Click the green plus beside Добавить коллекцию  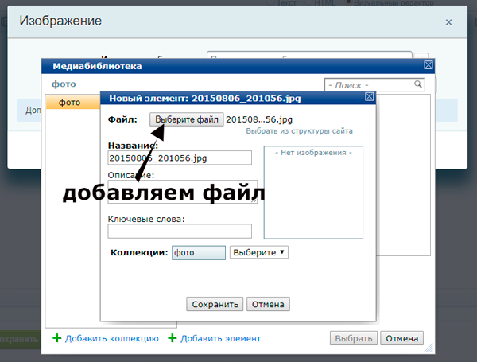(57, 338)
